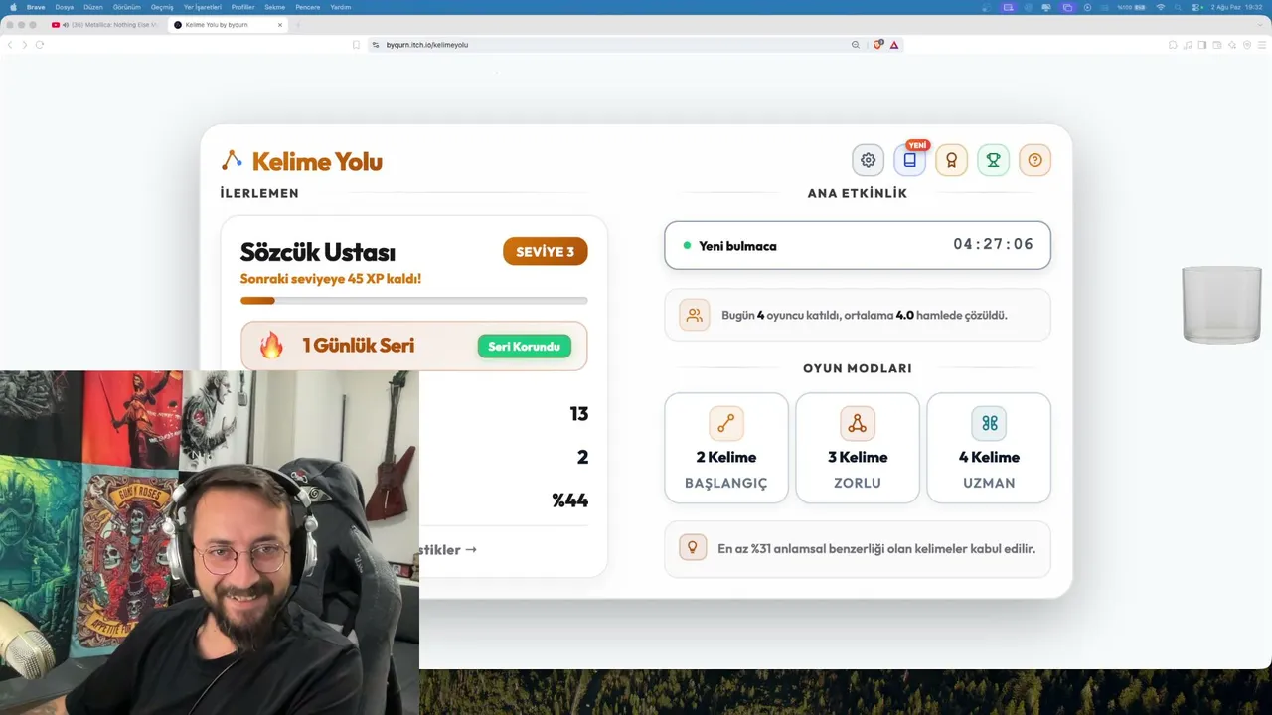The height and width of the screenshot is (715, 1272).
Task: Open the Profiller menu
Action: [x=243, y=7]
